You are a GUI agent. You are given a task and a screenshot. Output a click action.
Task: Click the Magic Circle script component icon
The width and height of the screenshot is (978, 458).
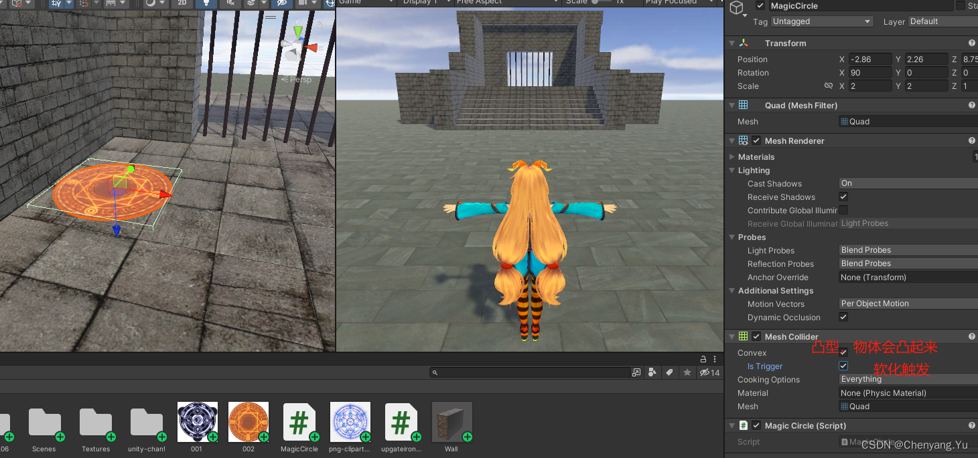(x=744, y=426)
